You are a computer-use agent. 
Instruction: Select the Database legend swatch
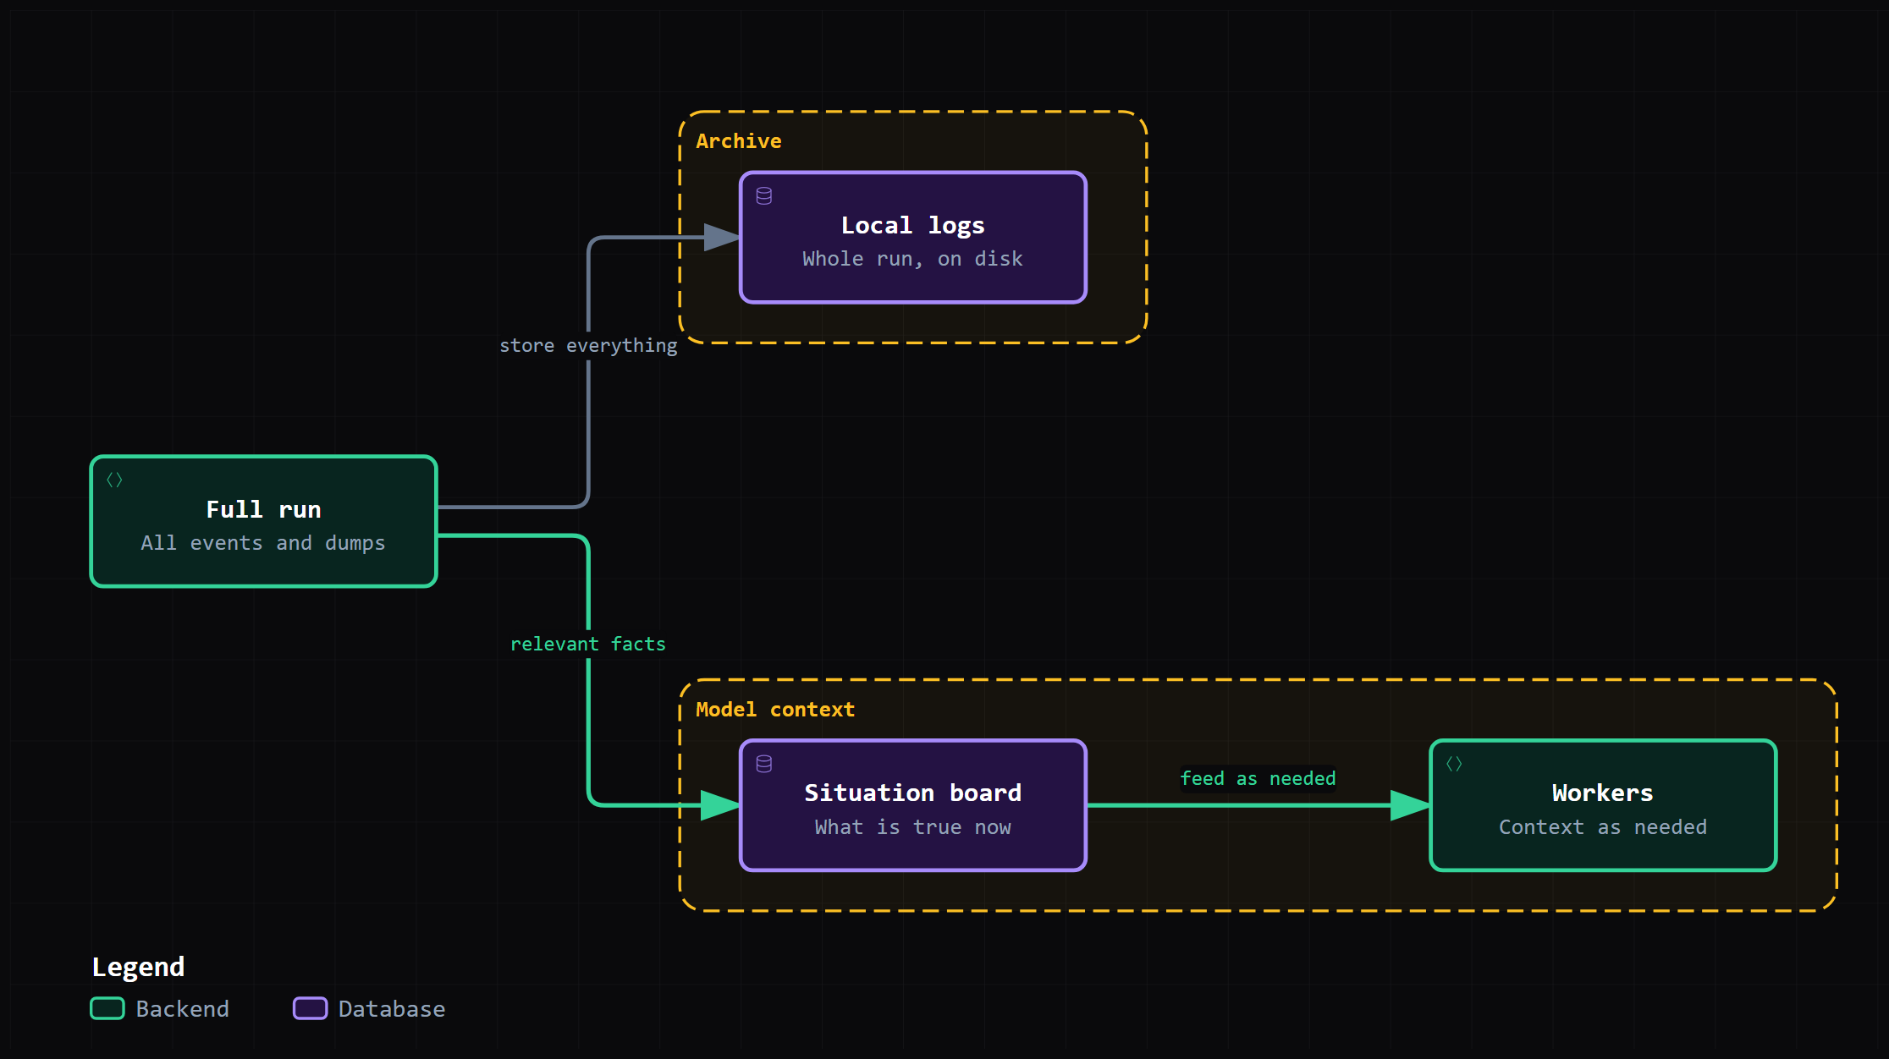(310, 1008)
